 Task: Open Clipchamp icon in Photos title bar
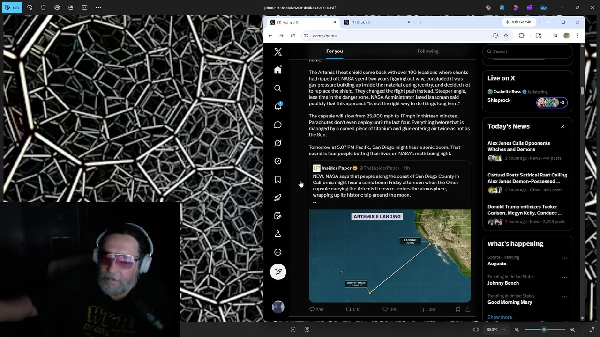point(530,7)
